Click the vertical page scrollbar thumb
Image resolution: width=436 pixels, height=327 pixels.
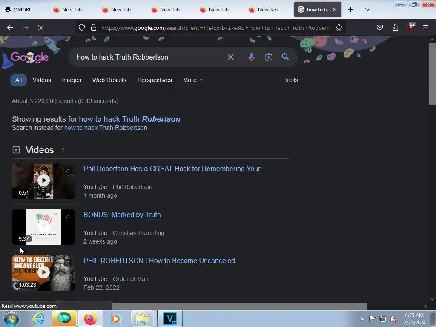[432, 74]
